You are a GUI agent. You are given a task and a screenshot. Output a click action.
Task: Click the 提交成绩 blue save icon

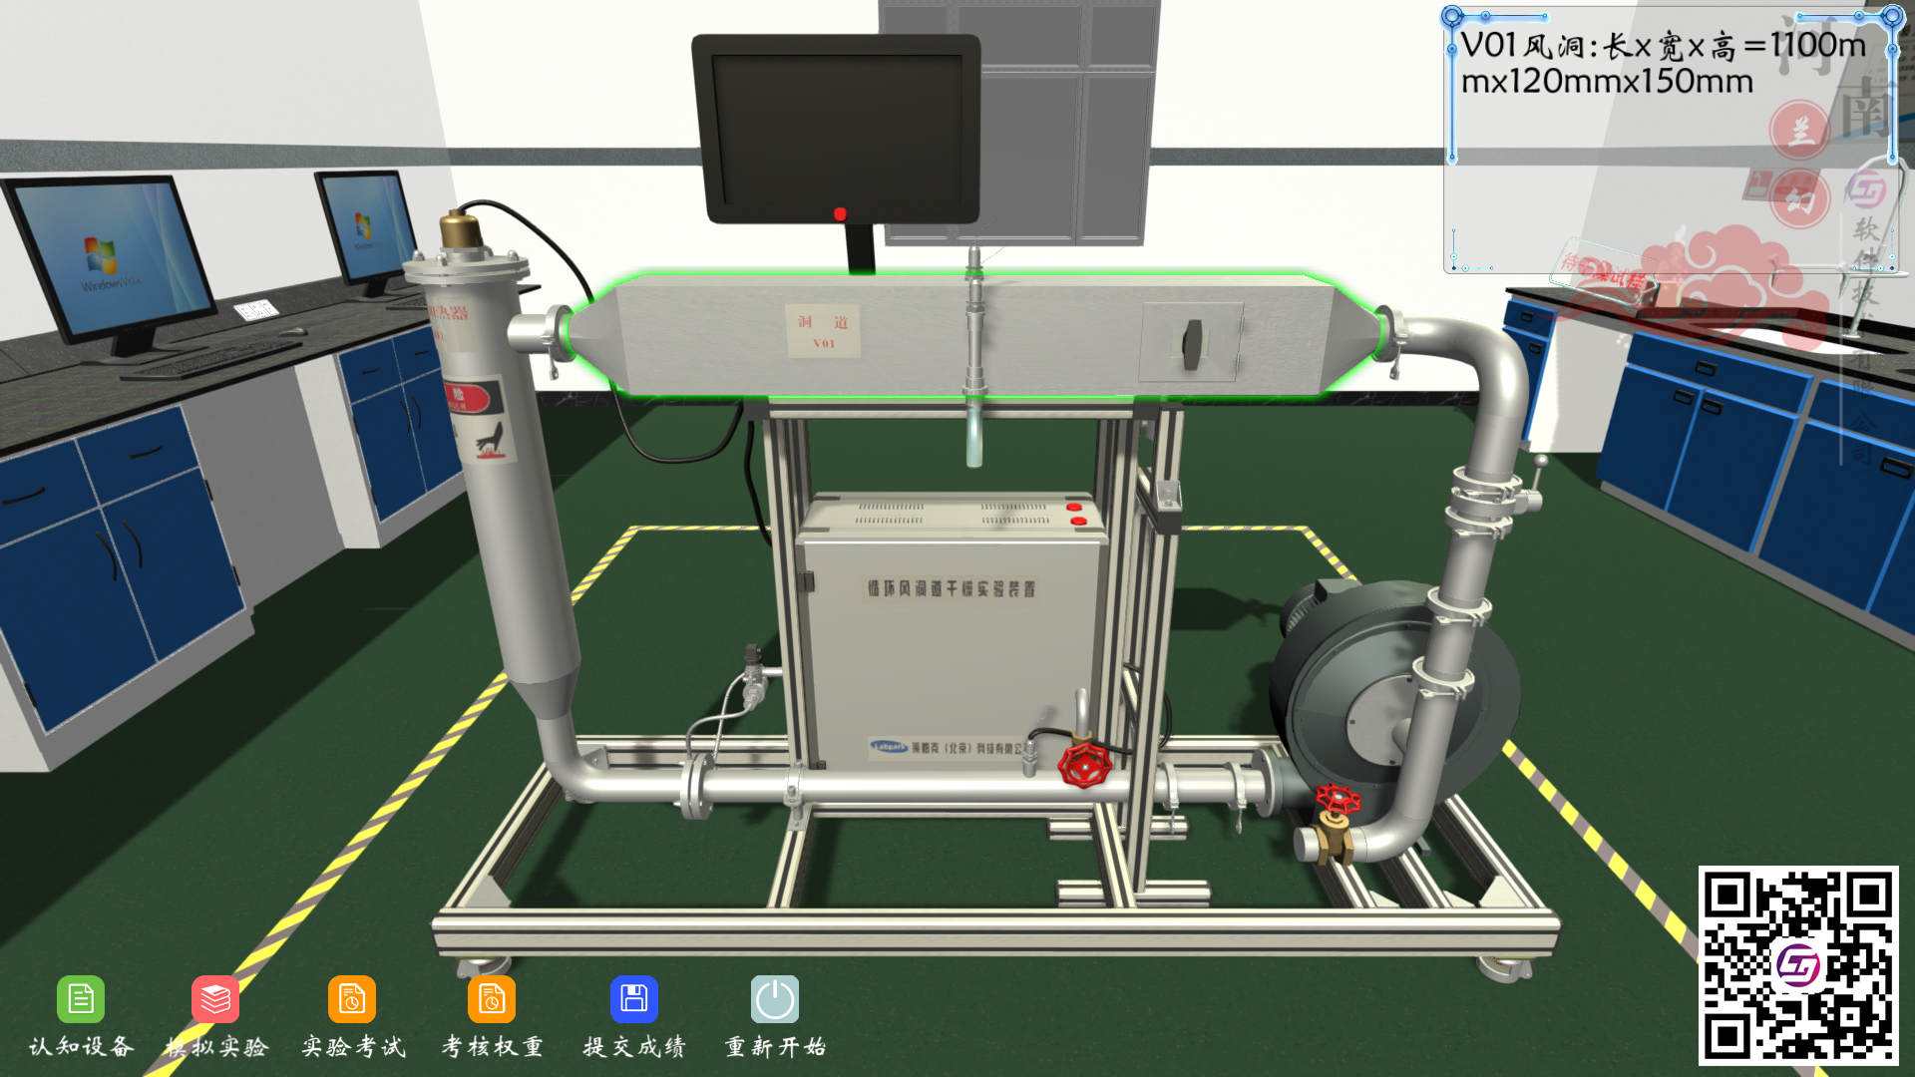coord(634,999)
